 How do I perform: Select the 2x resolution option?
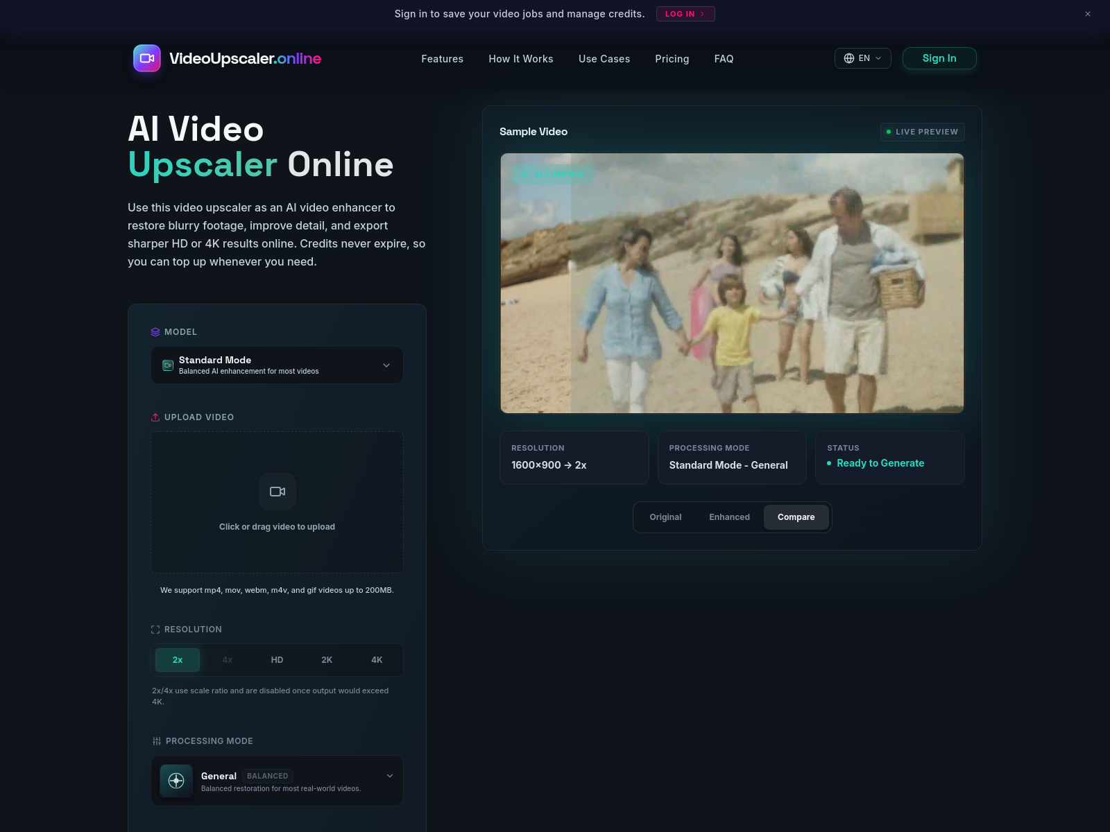178,660
